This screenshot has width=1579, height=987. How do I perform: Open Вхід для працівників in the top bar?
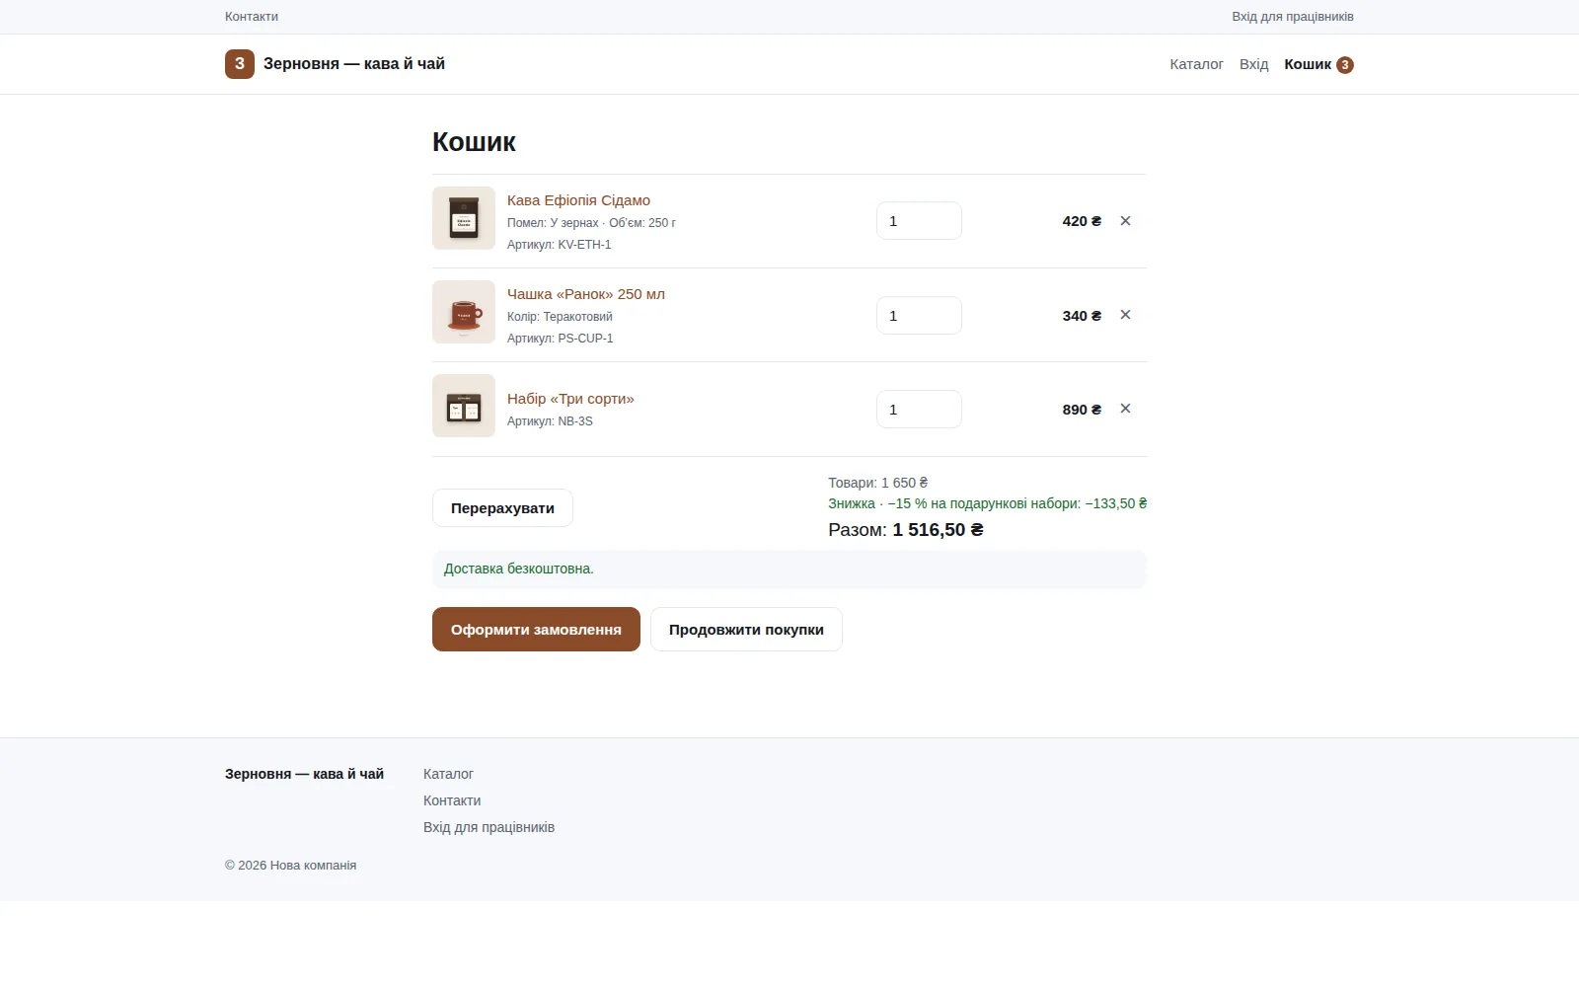tap(1293, 17)
